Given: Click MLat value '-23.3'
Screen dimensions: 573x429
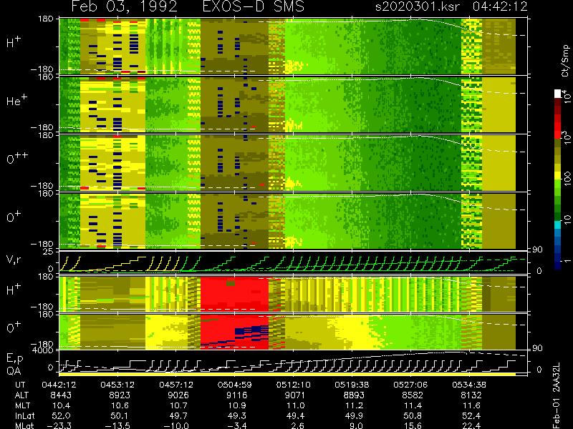Looking at the screenshot, I should click(x=59, y=425).
